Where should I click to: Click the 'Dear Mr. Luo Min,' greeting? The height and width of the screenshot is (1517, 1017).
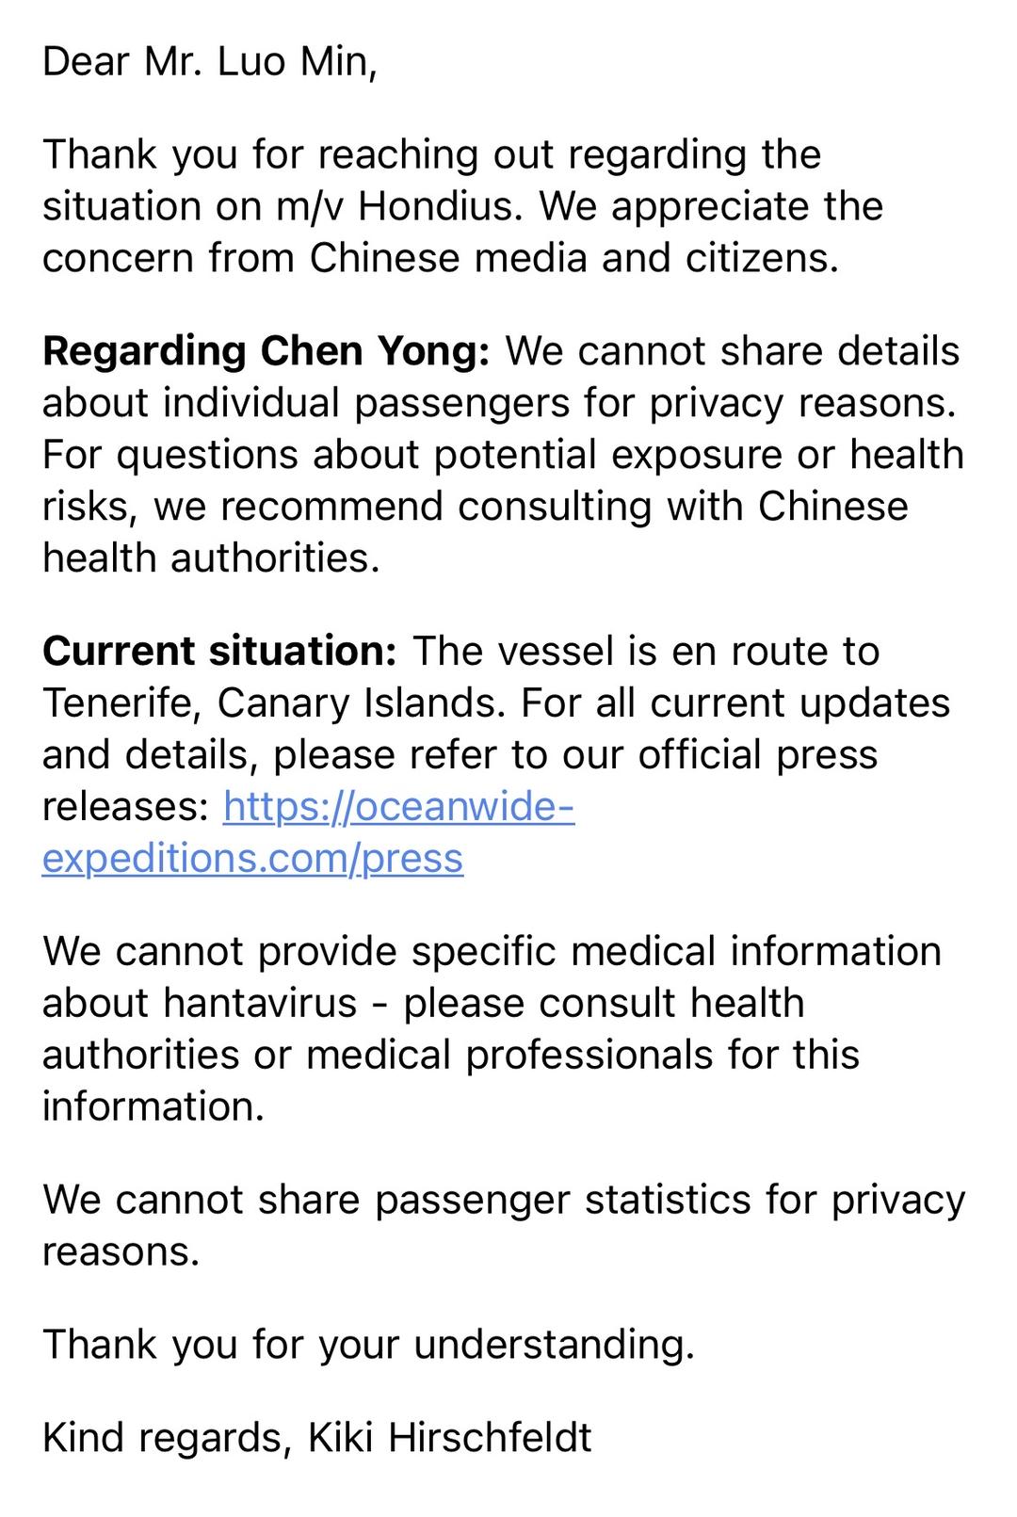tap(210, 62)
